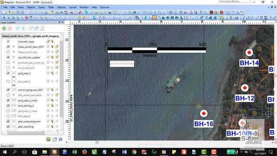The height and width of the screenshot is (156, 277).
Task: Select the Ruler measuring tool
Action: [x=84, y=18]
